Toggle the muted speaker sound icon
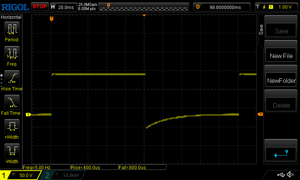300x180 pixels. coord(290,175)
